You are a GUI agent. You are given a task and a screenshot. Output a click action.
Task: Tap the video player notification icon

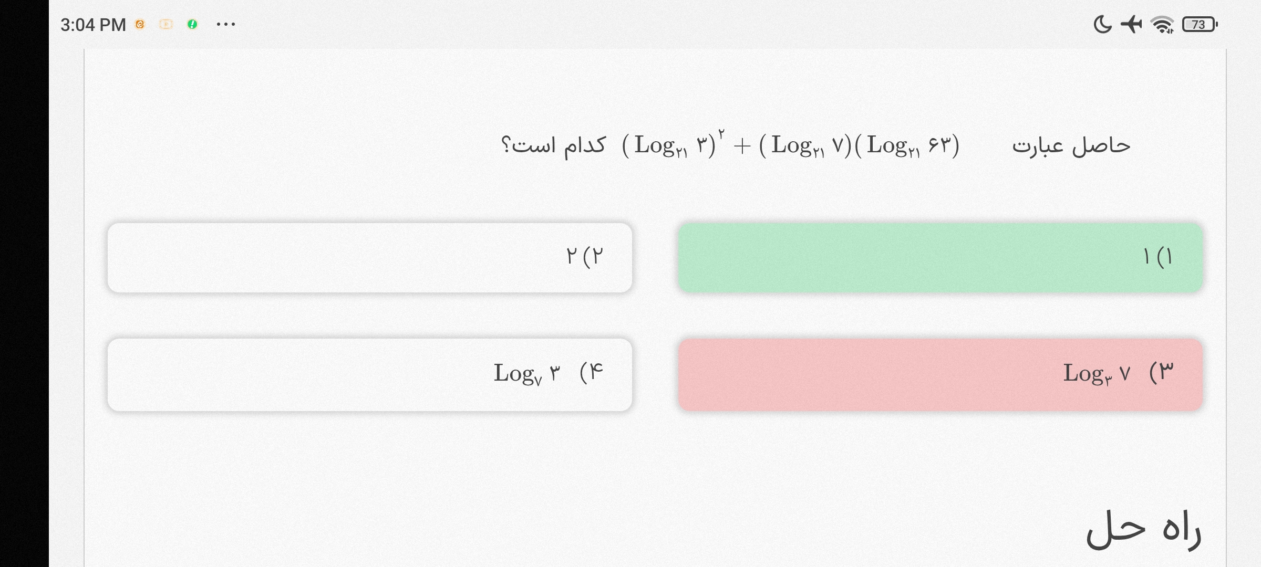pyautogui.click(x=166, y=24)
